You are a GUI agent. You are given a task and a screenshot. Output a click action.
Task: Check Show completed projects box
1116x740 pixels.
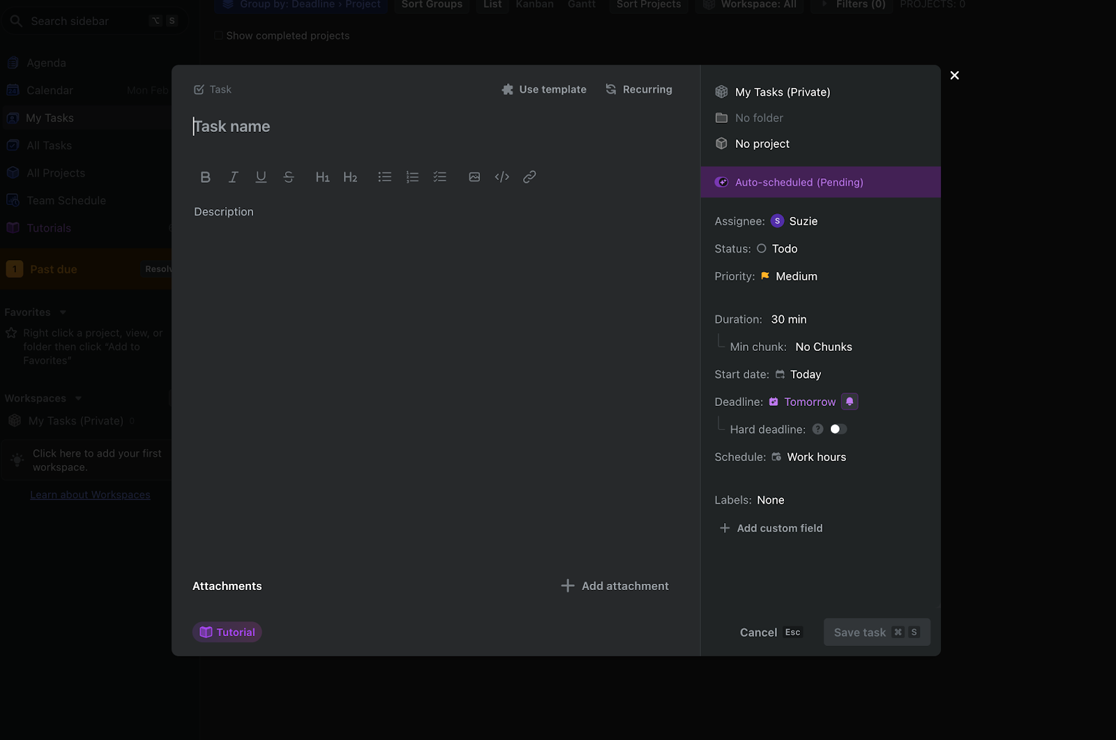tap(219, 36)
